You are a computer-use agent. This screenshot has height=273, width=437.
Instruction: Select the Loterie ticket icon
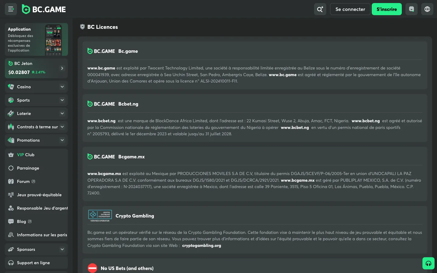11,113
